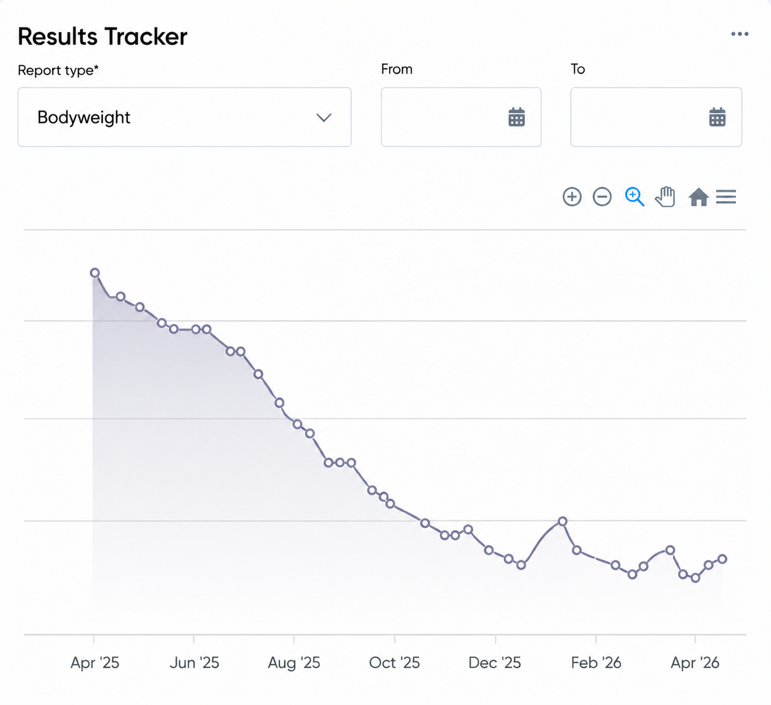Screen dimensions: 771x705
Task: Click the Feb '26 axis label
Action: pos(596,663)
